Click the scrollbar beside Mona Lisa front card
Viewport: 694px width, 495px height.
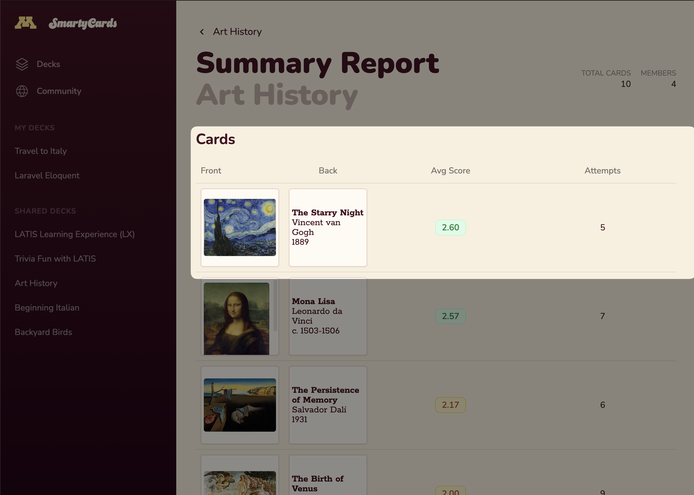pyautogui.click(x=275, y=305)
